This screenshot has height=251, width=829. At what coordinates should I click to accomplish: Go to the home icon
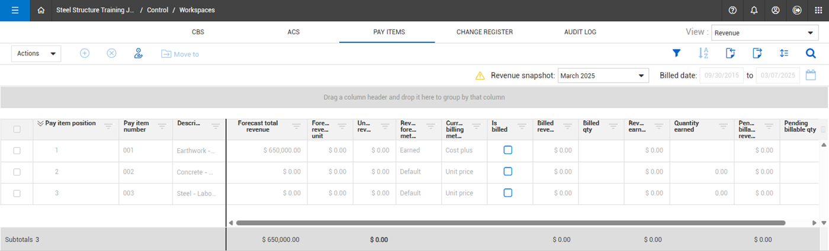point(41,10)
